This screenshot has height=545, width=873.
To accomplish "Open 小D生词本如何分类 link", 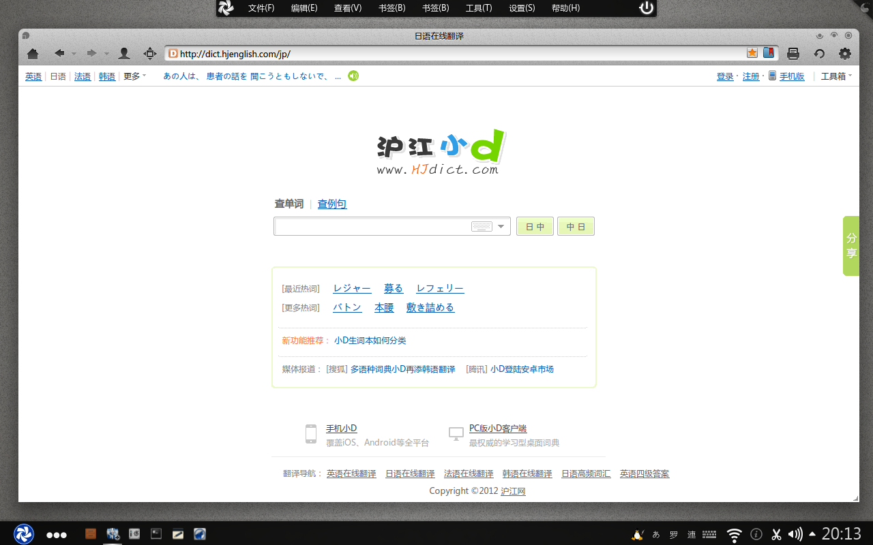I will pyautogui.click(x=370, y=341).
